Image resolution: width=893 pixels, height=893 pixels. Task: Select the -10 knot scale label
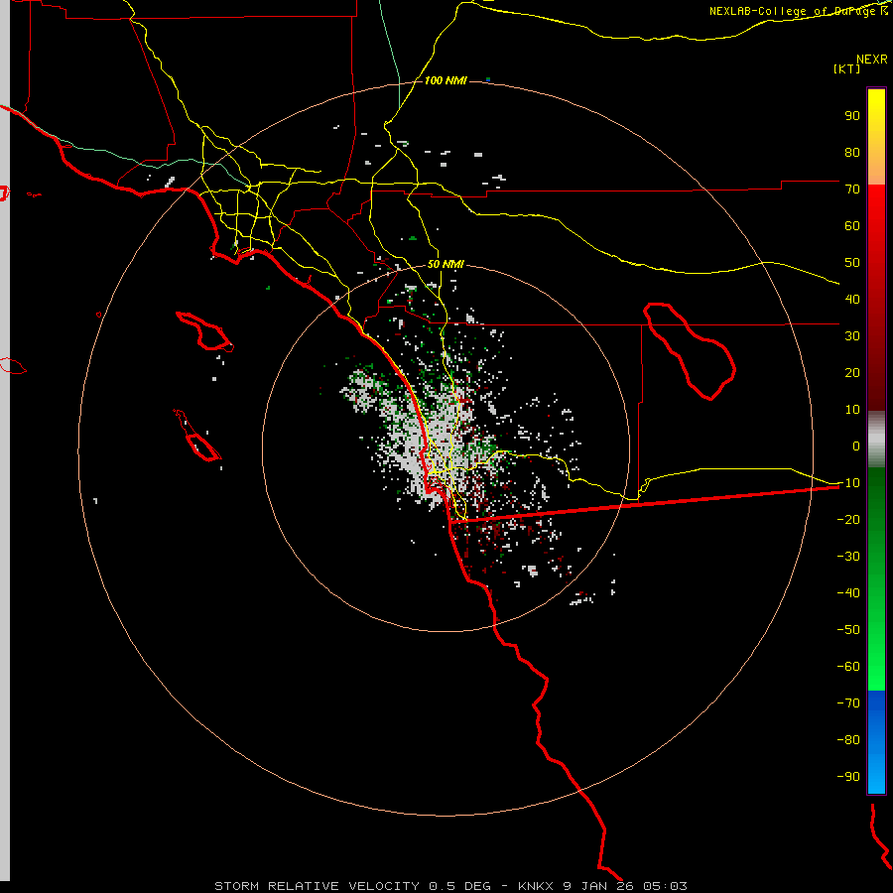click(x=848, y=483)
